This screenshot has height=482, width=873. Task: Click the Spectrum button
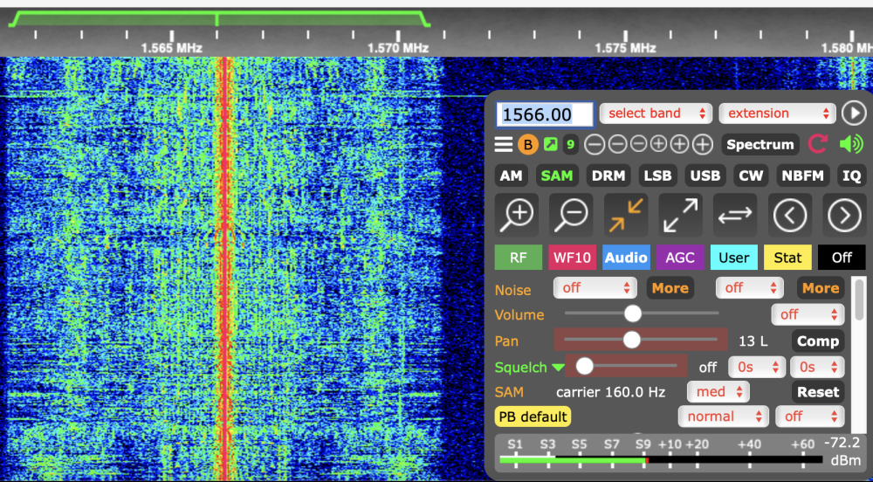click(760, 145)
